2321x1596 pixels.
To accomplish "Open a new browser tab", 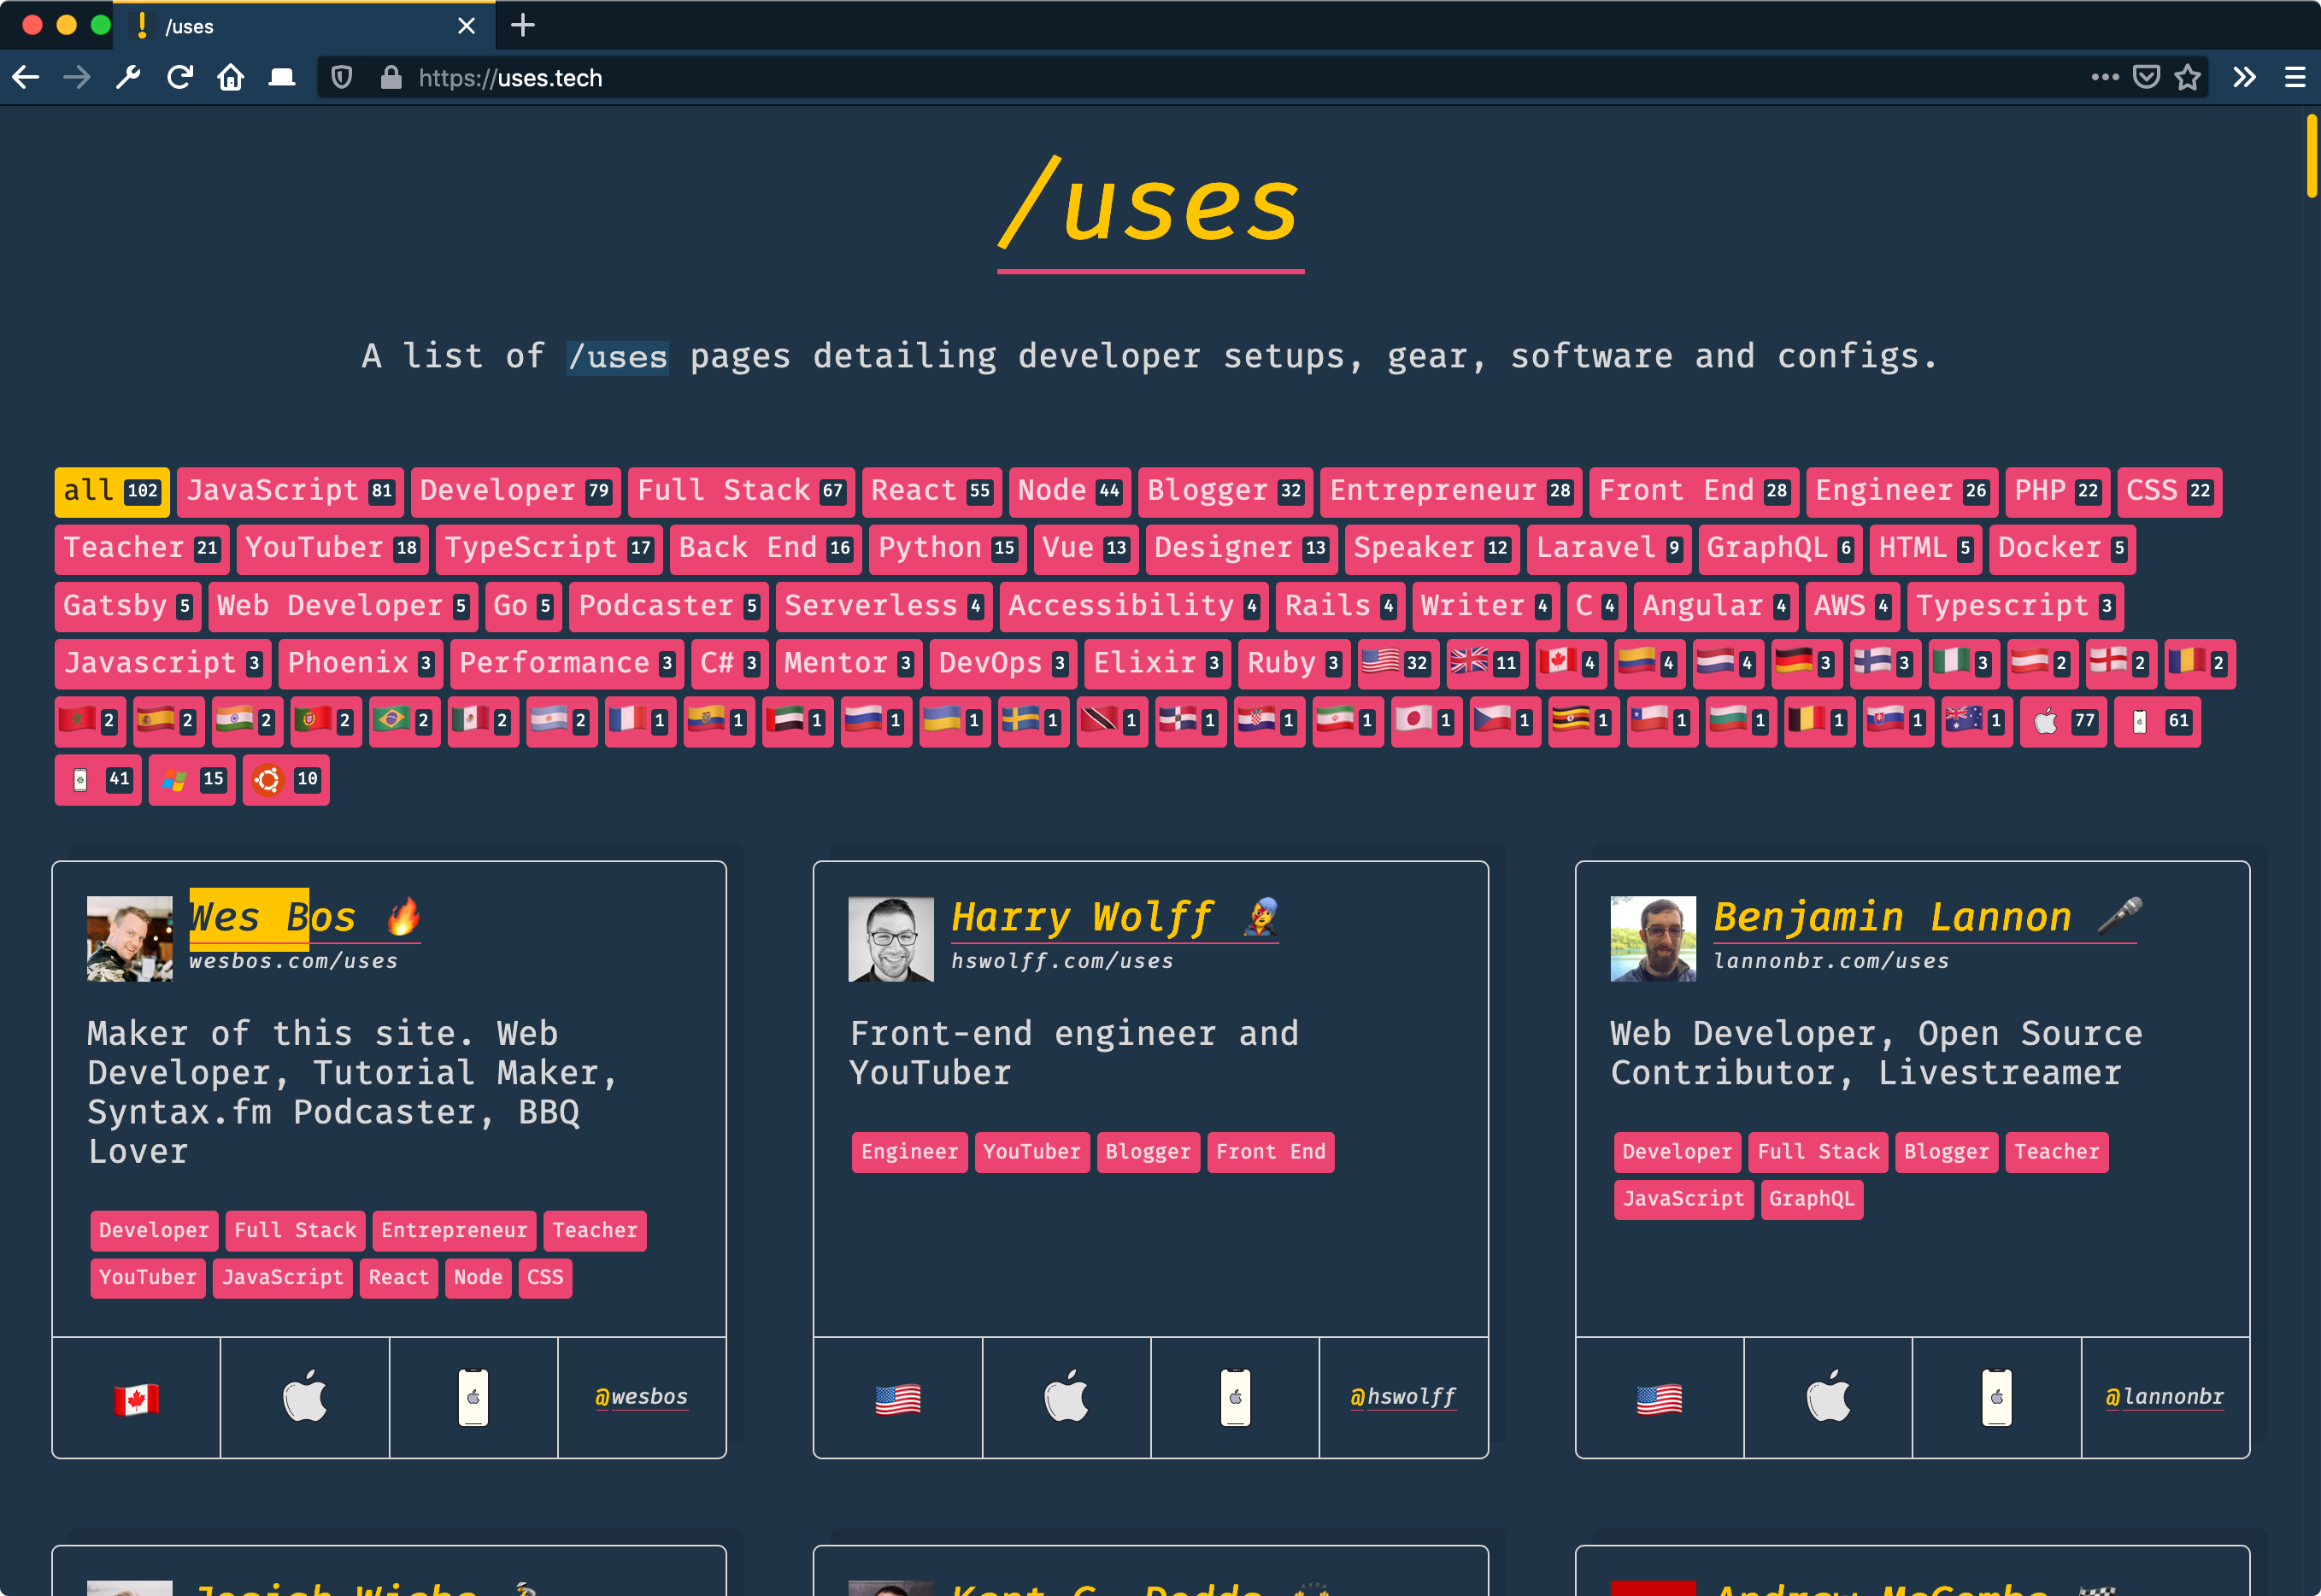I will click(523, 25).
